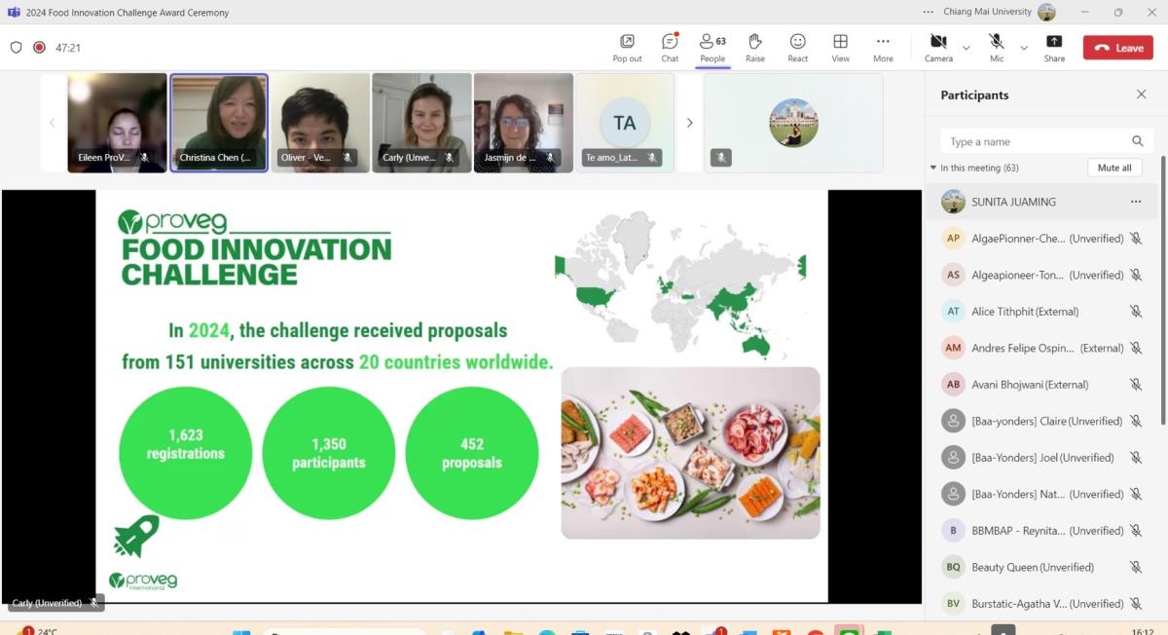Click the AP avatar for AlgaePionner

[953, 239]
